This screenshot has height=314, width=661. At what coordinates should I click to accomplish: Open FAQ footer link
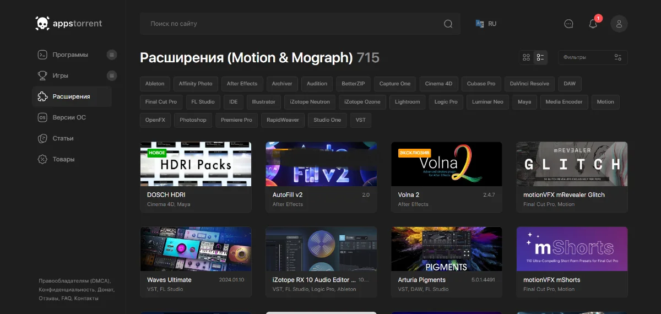click(x=67, y=298)
